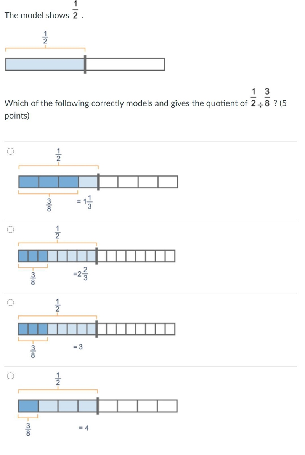305x455 pixels.
Task: Select the radio button for answer 1 1/3
Action: pyautogui.click(x=10, y=151)
